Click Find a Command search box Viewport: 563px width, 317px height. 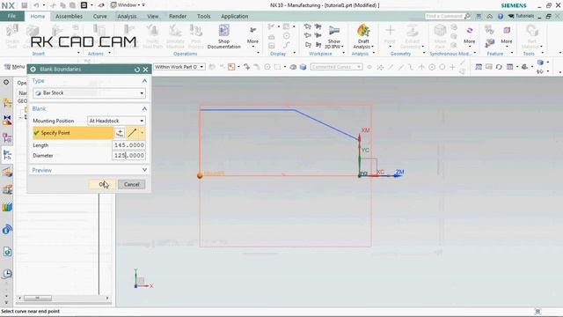445,16
